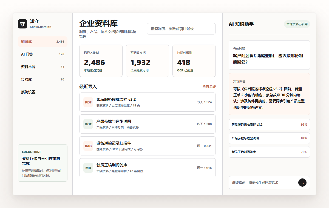Click the 扫描件识别 stats card
The width and height of the screenshot is (329, 208).
[x=194, y=61]
